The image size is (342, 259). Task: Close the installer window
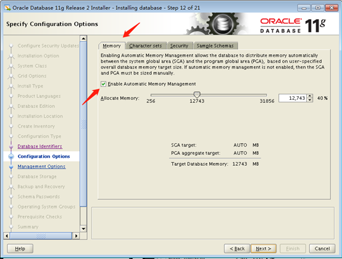pos(332,8)
